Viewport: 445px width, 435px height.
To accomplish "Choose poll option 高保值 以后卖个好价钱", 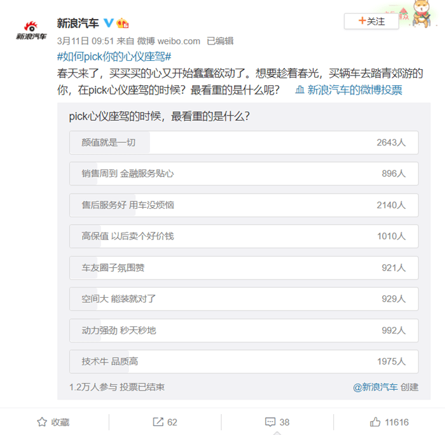I will (x=243, y=236).
